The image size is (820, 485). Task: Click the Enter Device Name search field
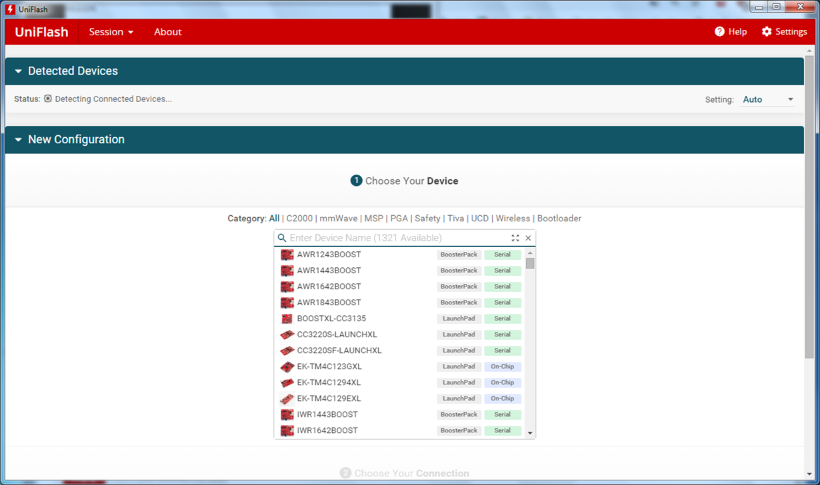397,238
